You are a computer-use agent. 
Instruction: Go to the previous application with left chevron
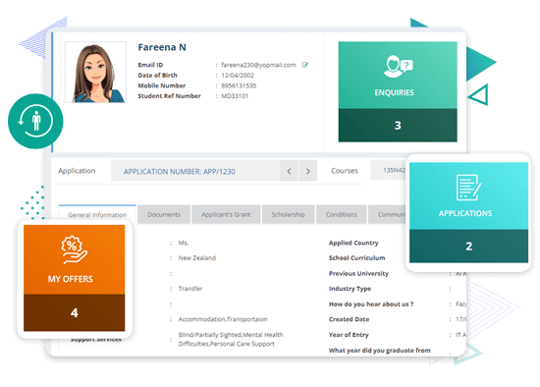(x=289, y=171)
